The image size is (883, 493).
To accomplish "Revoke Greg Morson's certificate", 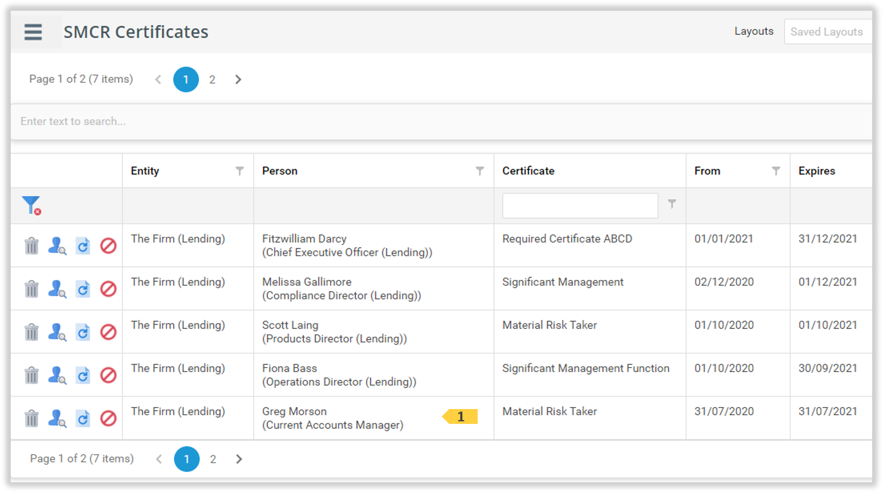I will [108, 418].
